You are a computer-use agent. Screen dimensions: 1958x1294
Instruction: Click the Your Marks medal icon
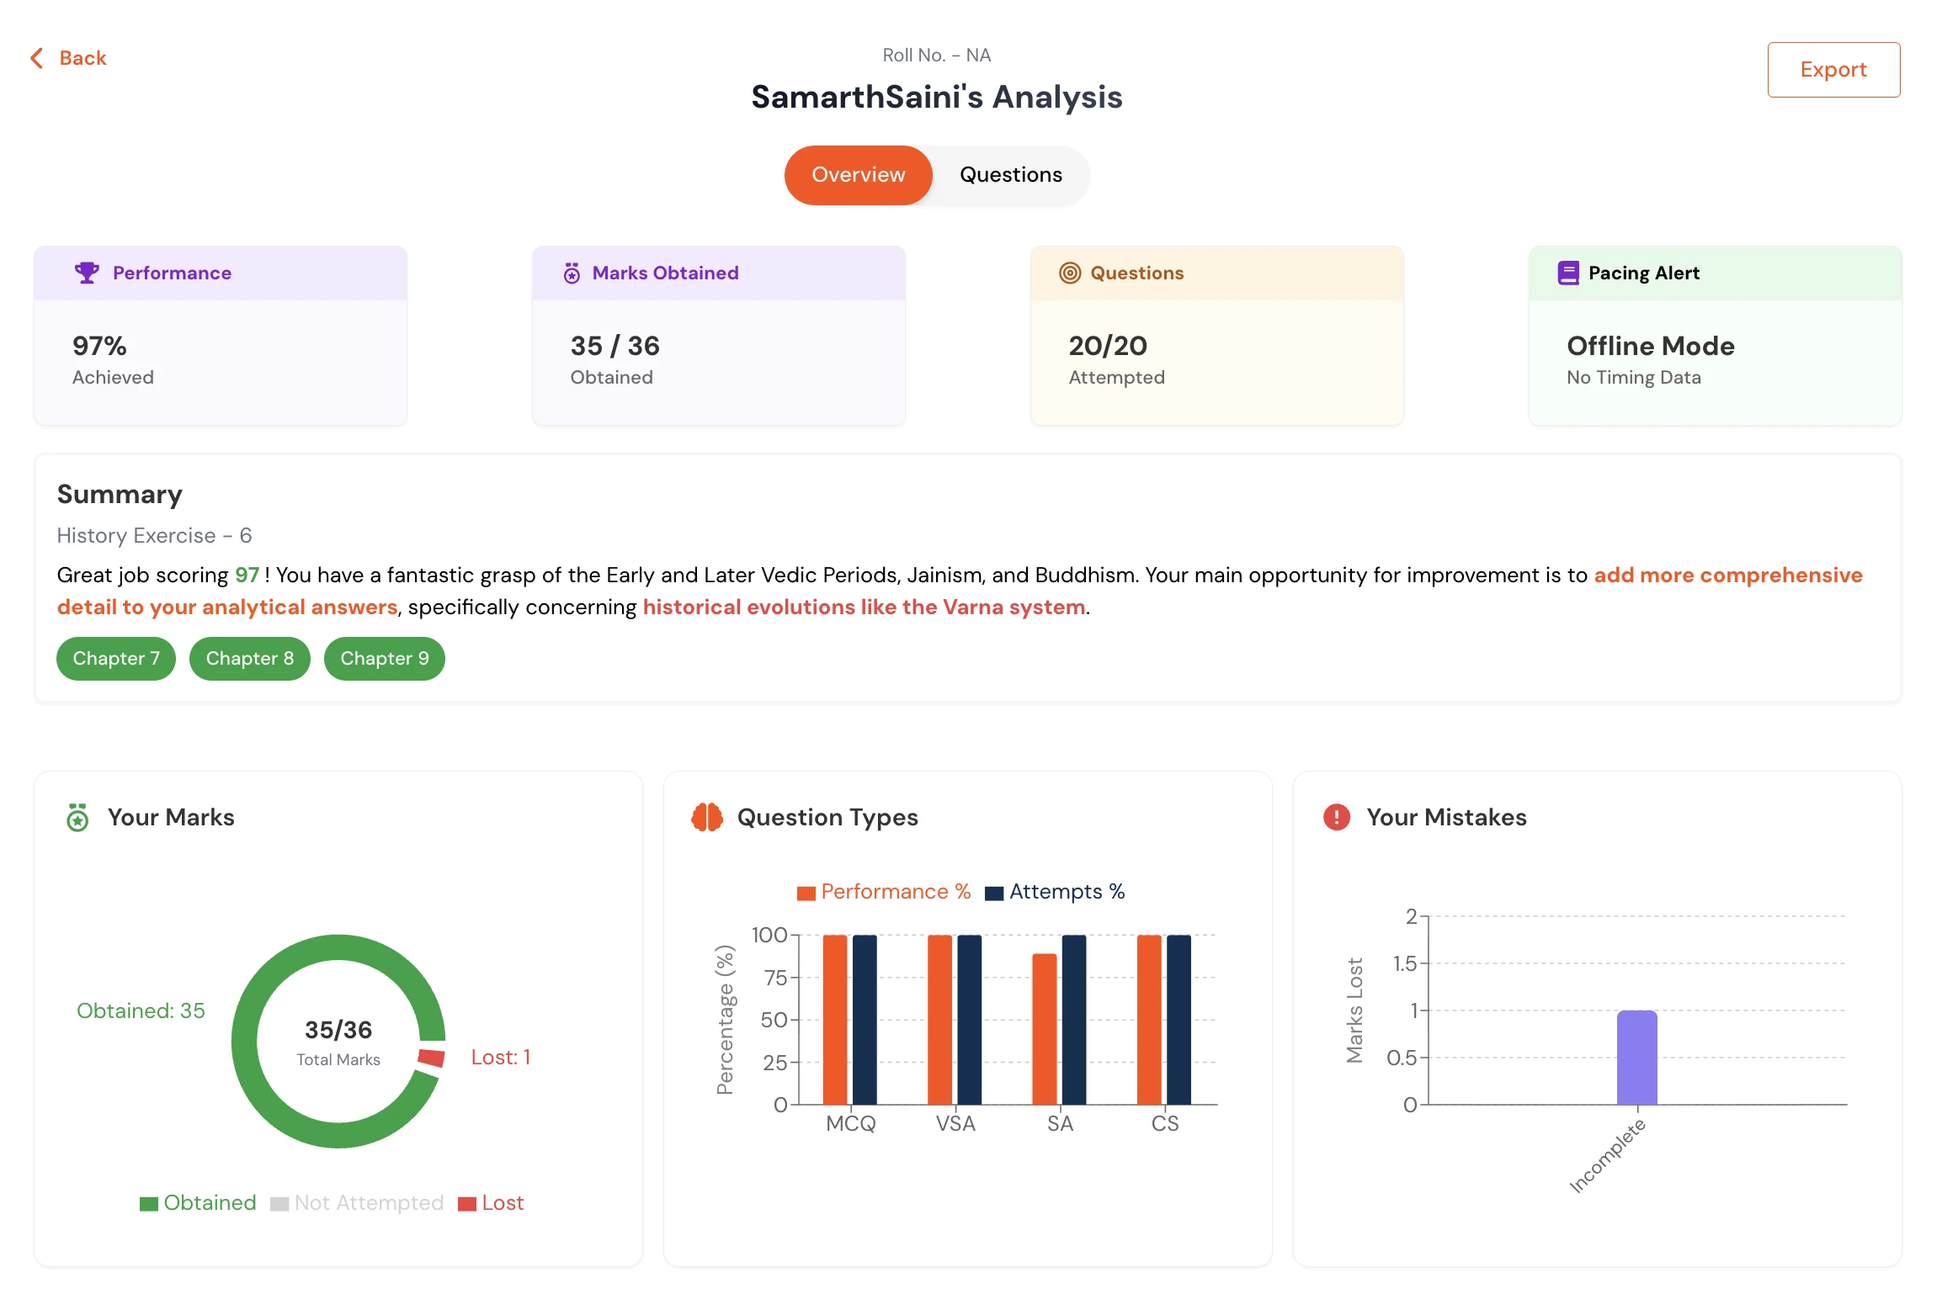[77, 817]
